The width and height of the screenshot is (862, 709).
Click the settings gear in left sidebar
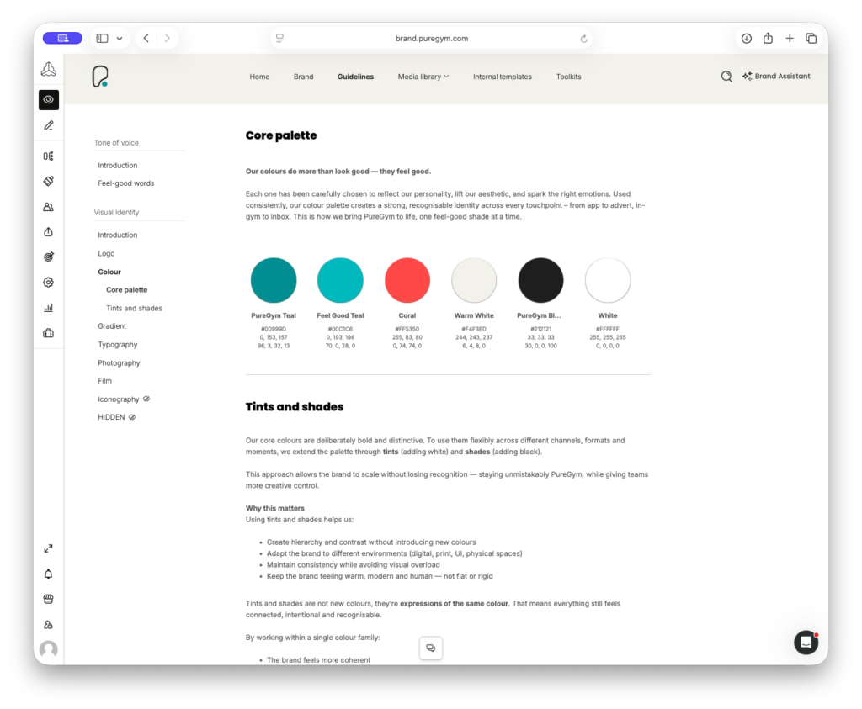[49, 283]
